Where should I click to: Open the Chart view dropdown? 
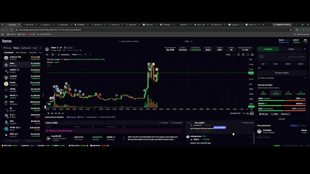tap(230, 55)
